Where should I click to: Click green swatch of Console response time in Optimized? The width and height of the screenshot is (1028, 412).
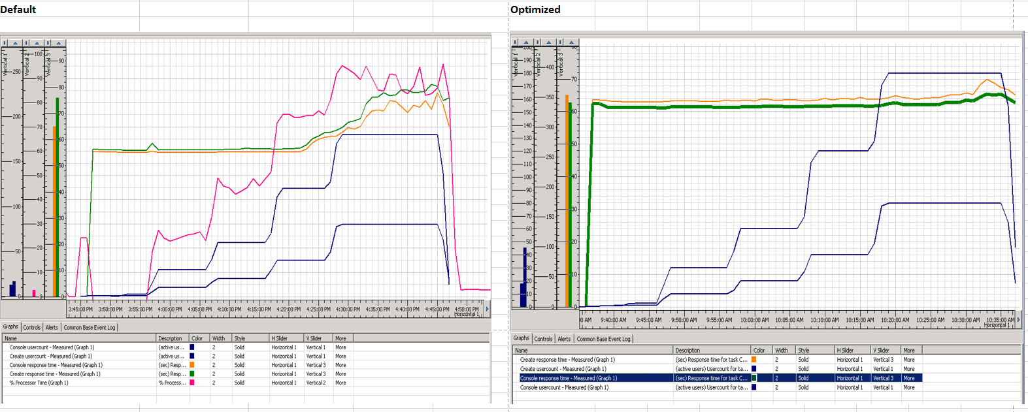754,378
